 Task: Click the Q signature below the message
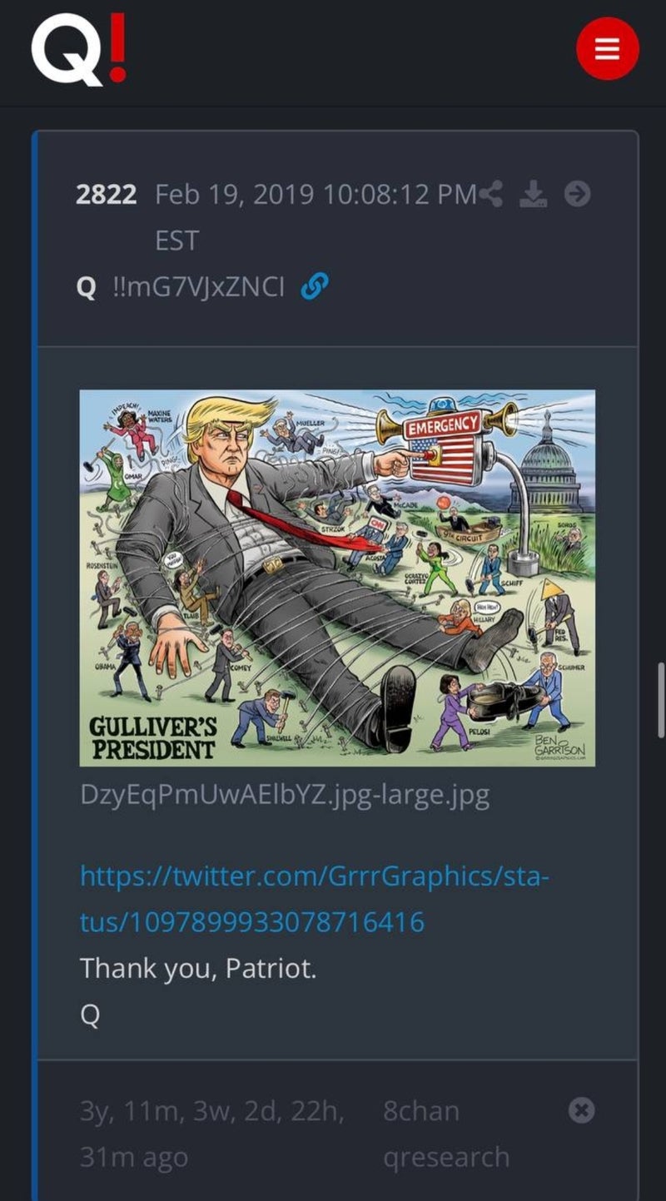click(x=90, y=1016)
